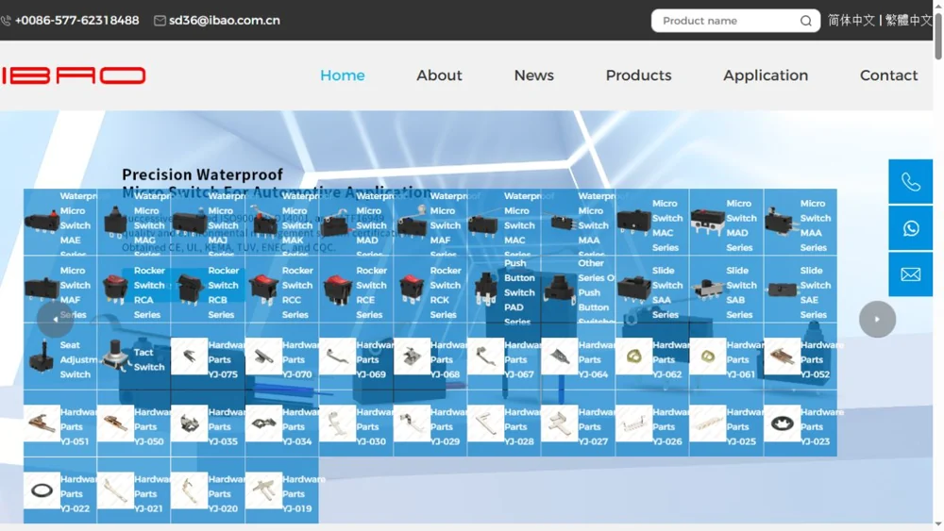Screen dimensions: 944x531
Task: Open the Products menu item
Action: (x=638, y=75)
